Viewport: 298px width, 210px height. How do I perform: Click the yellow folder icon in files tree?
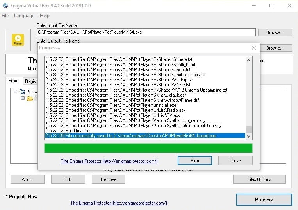[x=30, y=98]
